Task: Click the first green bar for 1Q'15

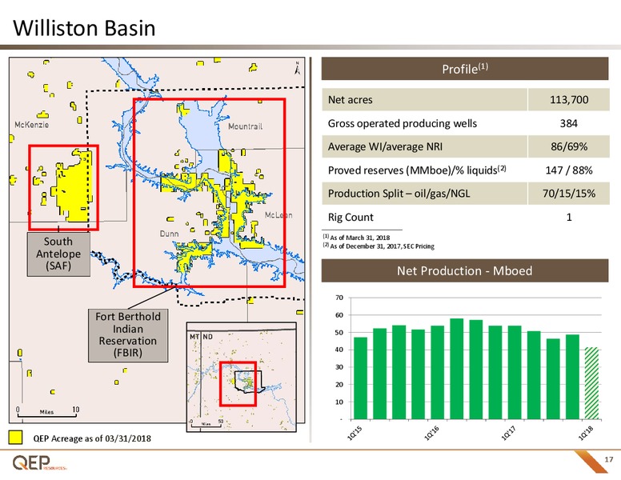Action: click(360, 378)
